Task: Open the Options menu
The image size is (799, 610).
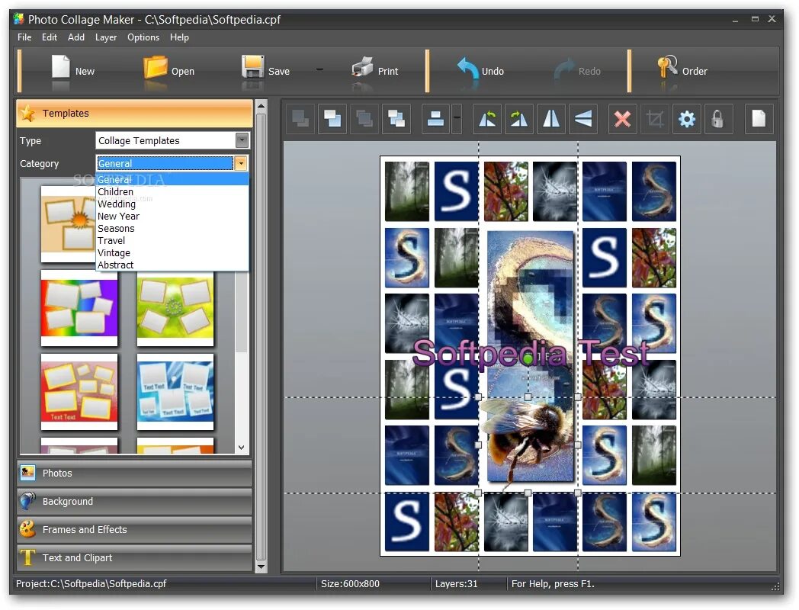Action: pyautogui.click(x=143, y=37)
